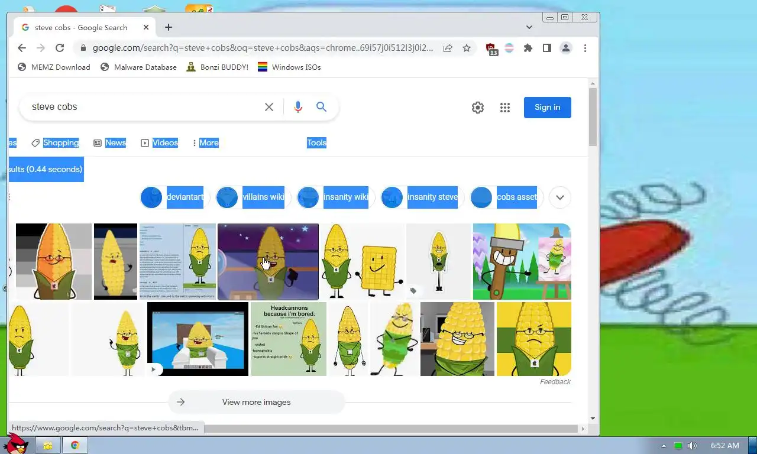Share this page from address bar
Image resolution: width=757 pixels, height=454 pixels.
click(x=448, y=48)
